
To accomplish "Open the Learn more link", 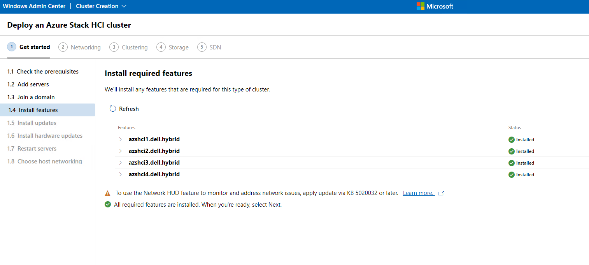I will [418, 193].
